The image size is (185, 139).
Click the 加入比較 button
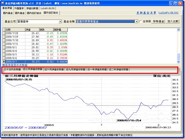[173, 21]
